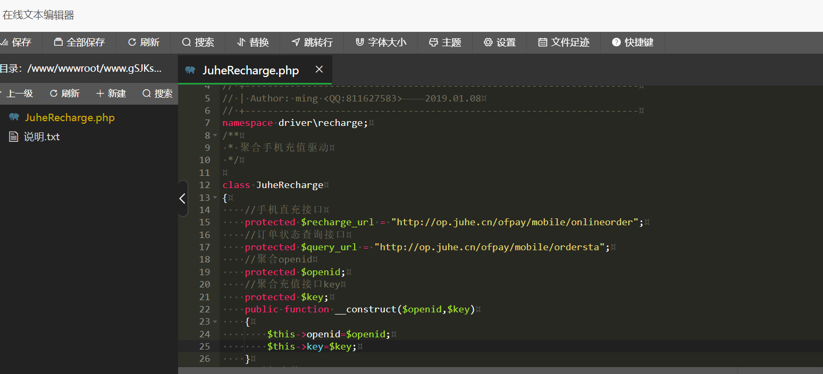Click the document icon beside 说明.txt
The width and height of the screenshot is (823, 374).
[14, 137]
